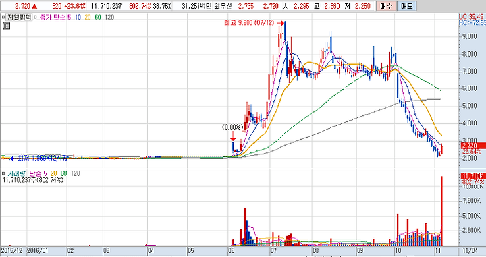Image resolution: width=486 pixels, height=257 pixels.
Task: Toggle the small square beside 거래량
Action: pos(3,174)
